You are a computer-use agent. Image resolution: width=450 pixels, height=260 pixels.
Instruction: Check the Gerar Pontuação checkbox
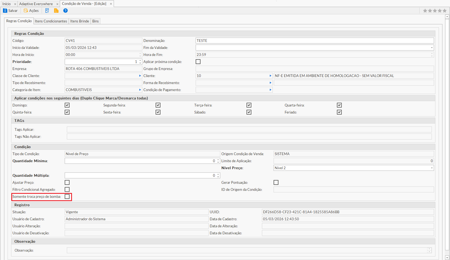click(276, 182)
